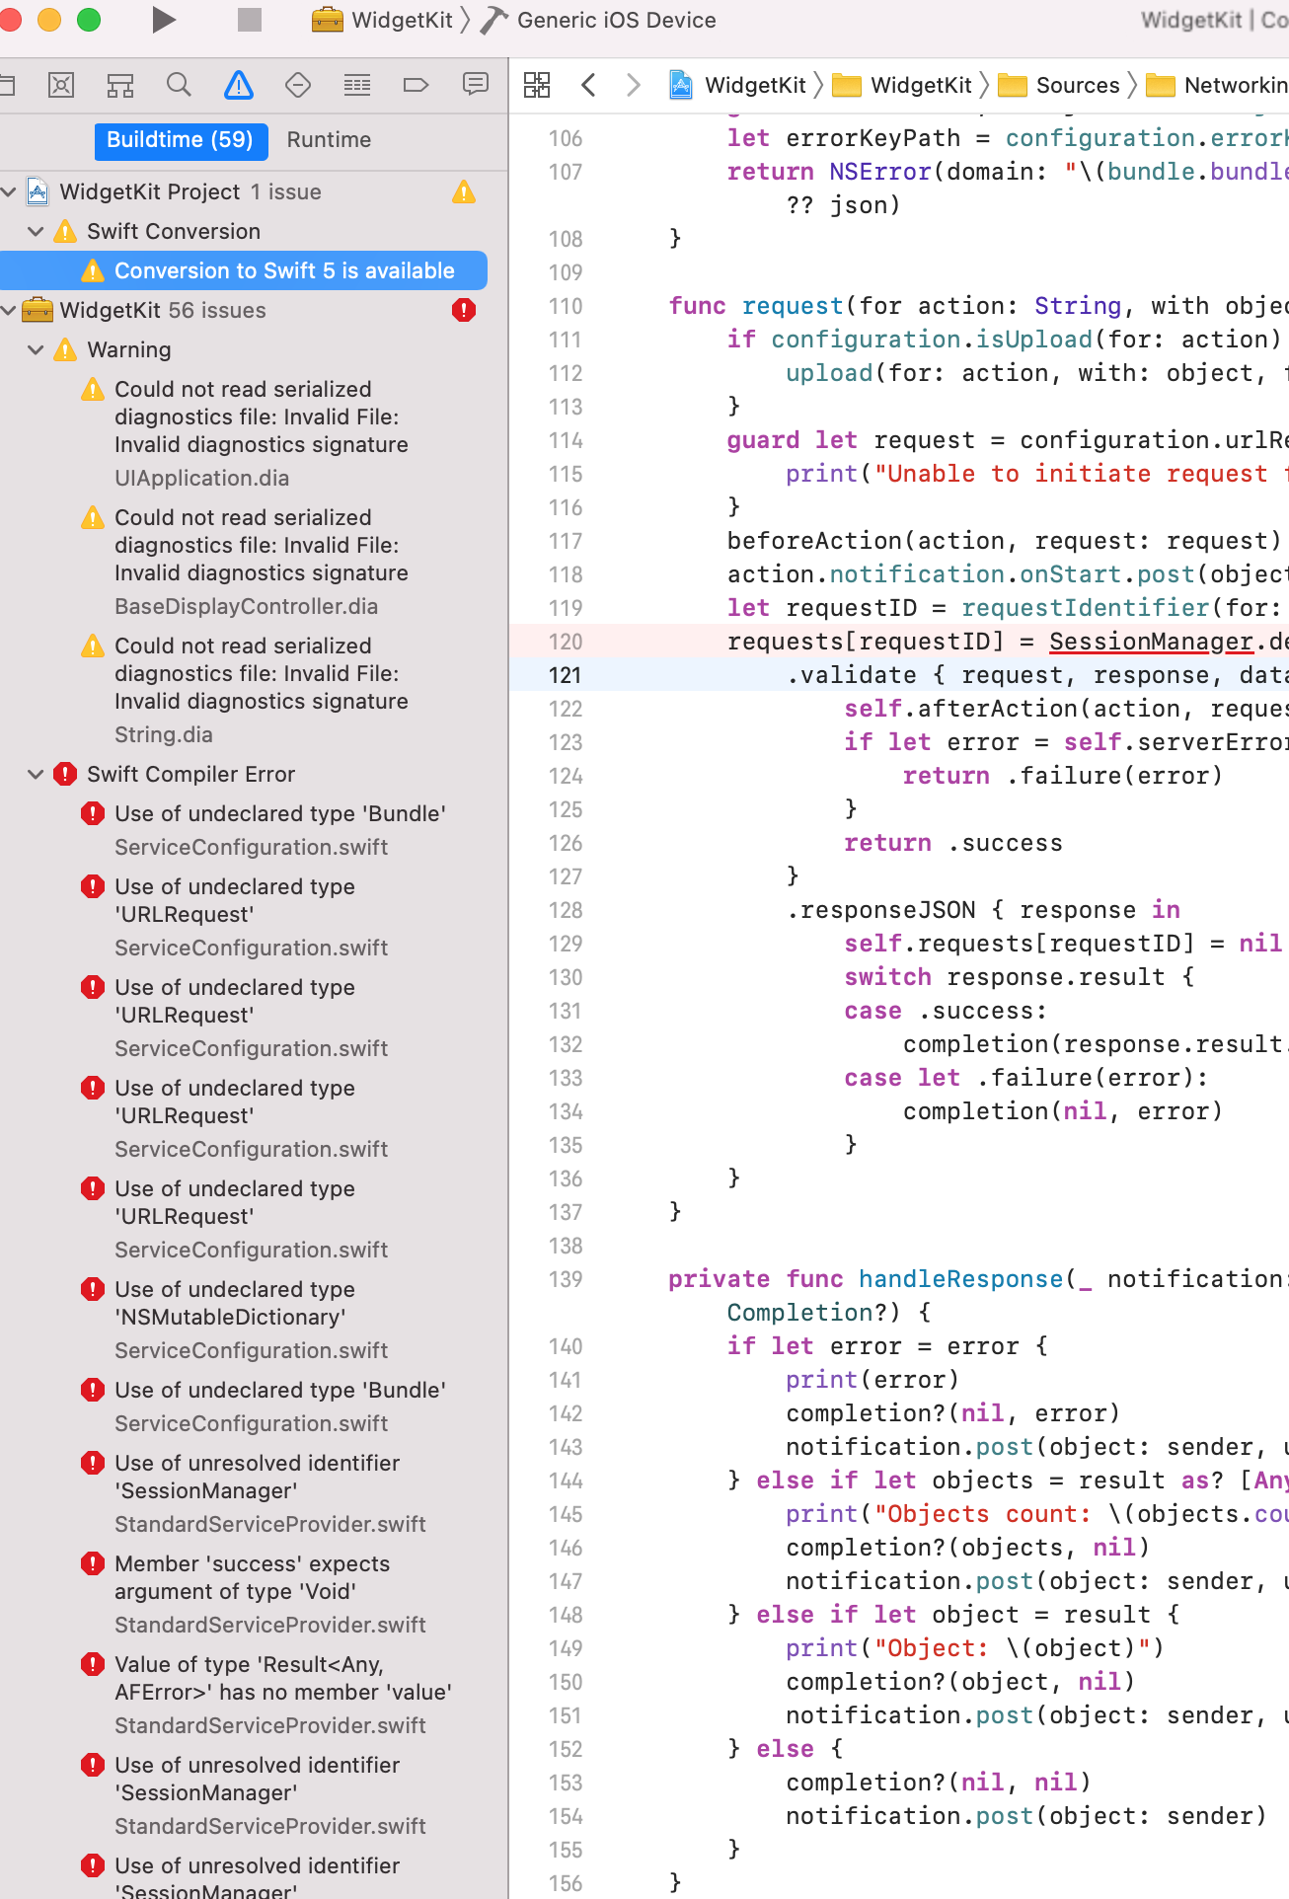
Task: Select the issue navigator warning icon
Action: pos(238,85)
